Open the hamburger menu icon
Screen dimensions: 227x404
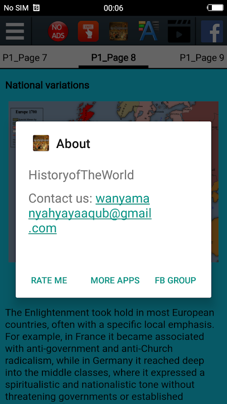[15, 31]
